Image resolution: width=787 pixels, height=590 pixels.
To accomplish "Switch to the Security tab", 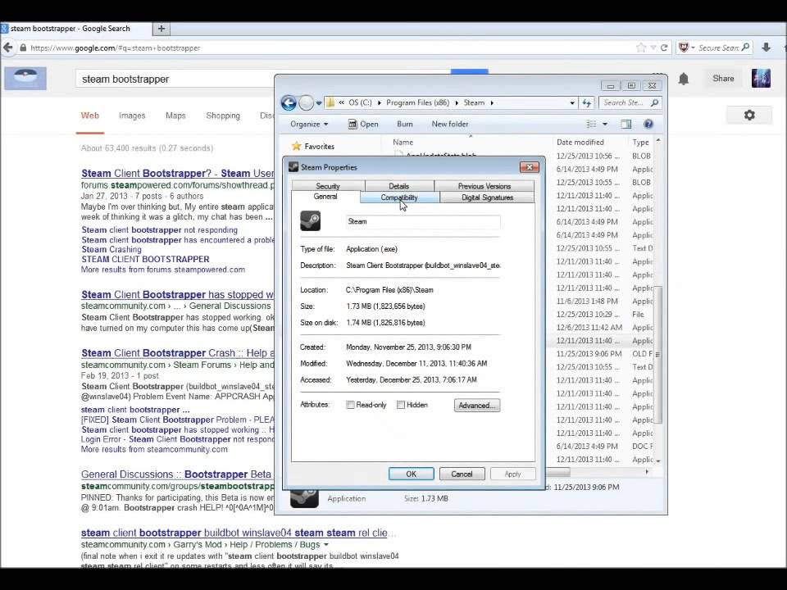I will (x=328, y=186).
